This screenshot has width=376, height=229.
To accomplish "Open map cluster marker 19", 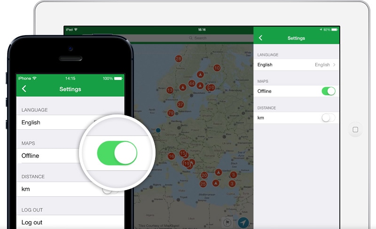I will [187, 164].
